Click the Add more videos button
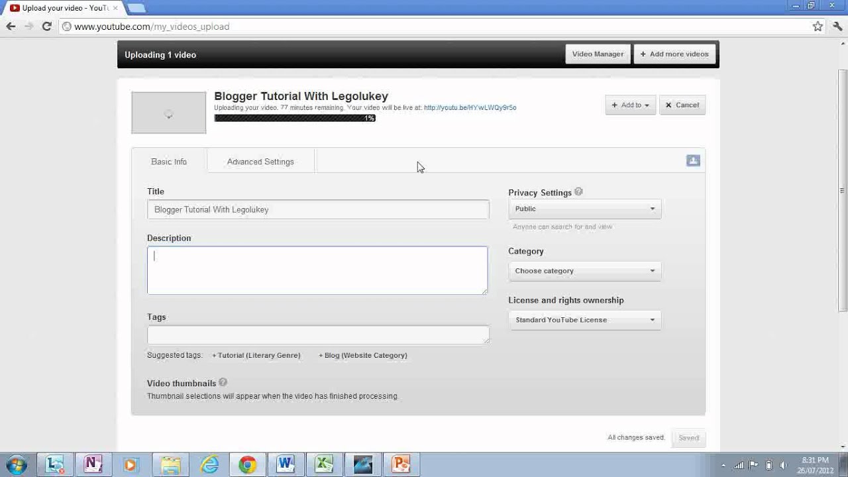The width and height of the screenshot is (848, 477). tap(674, 54)
